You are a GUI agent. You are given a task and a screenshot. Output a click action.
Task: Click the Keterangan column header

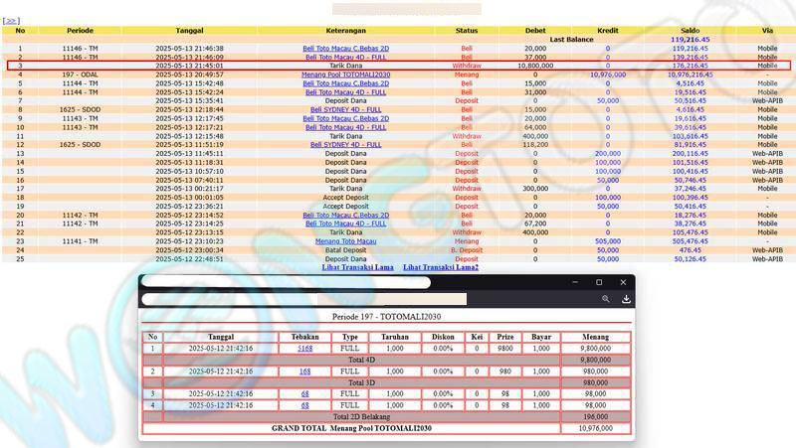[345, 31]
